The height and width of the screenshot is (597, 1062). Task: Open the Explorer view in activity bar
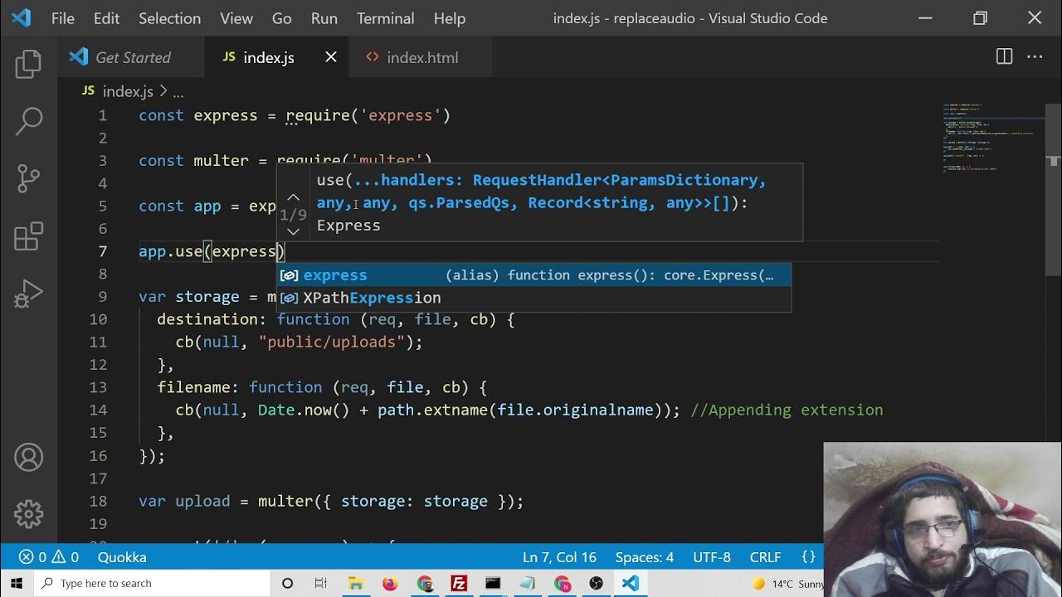28,64
